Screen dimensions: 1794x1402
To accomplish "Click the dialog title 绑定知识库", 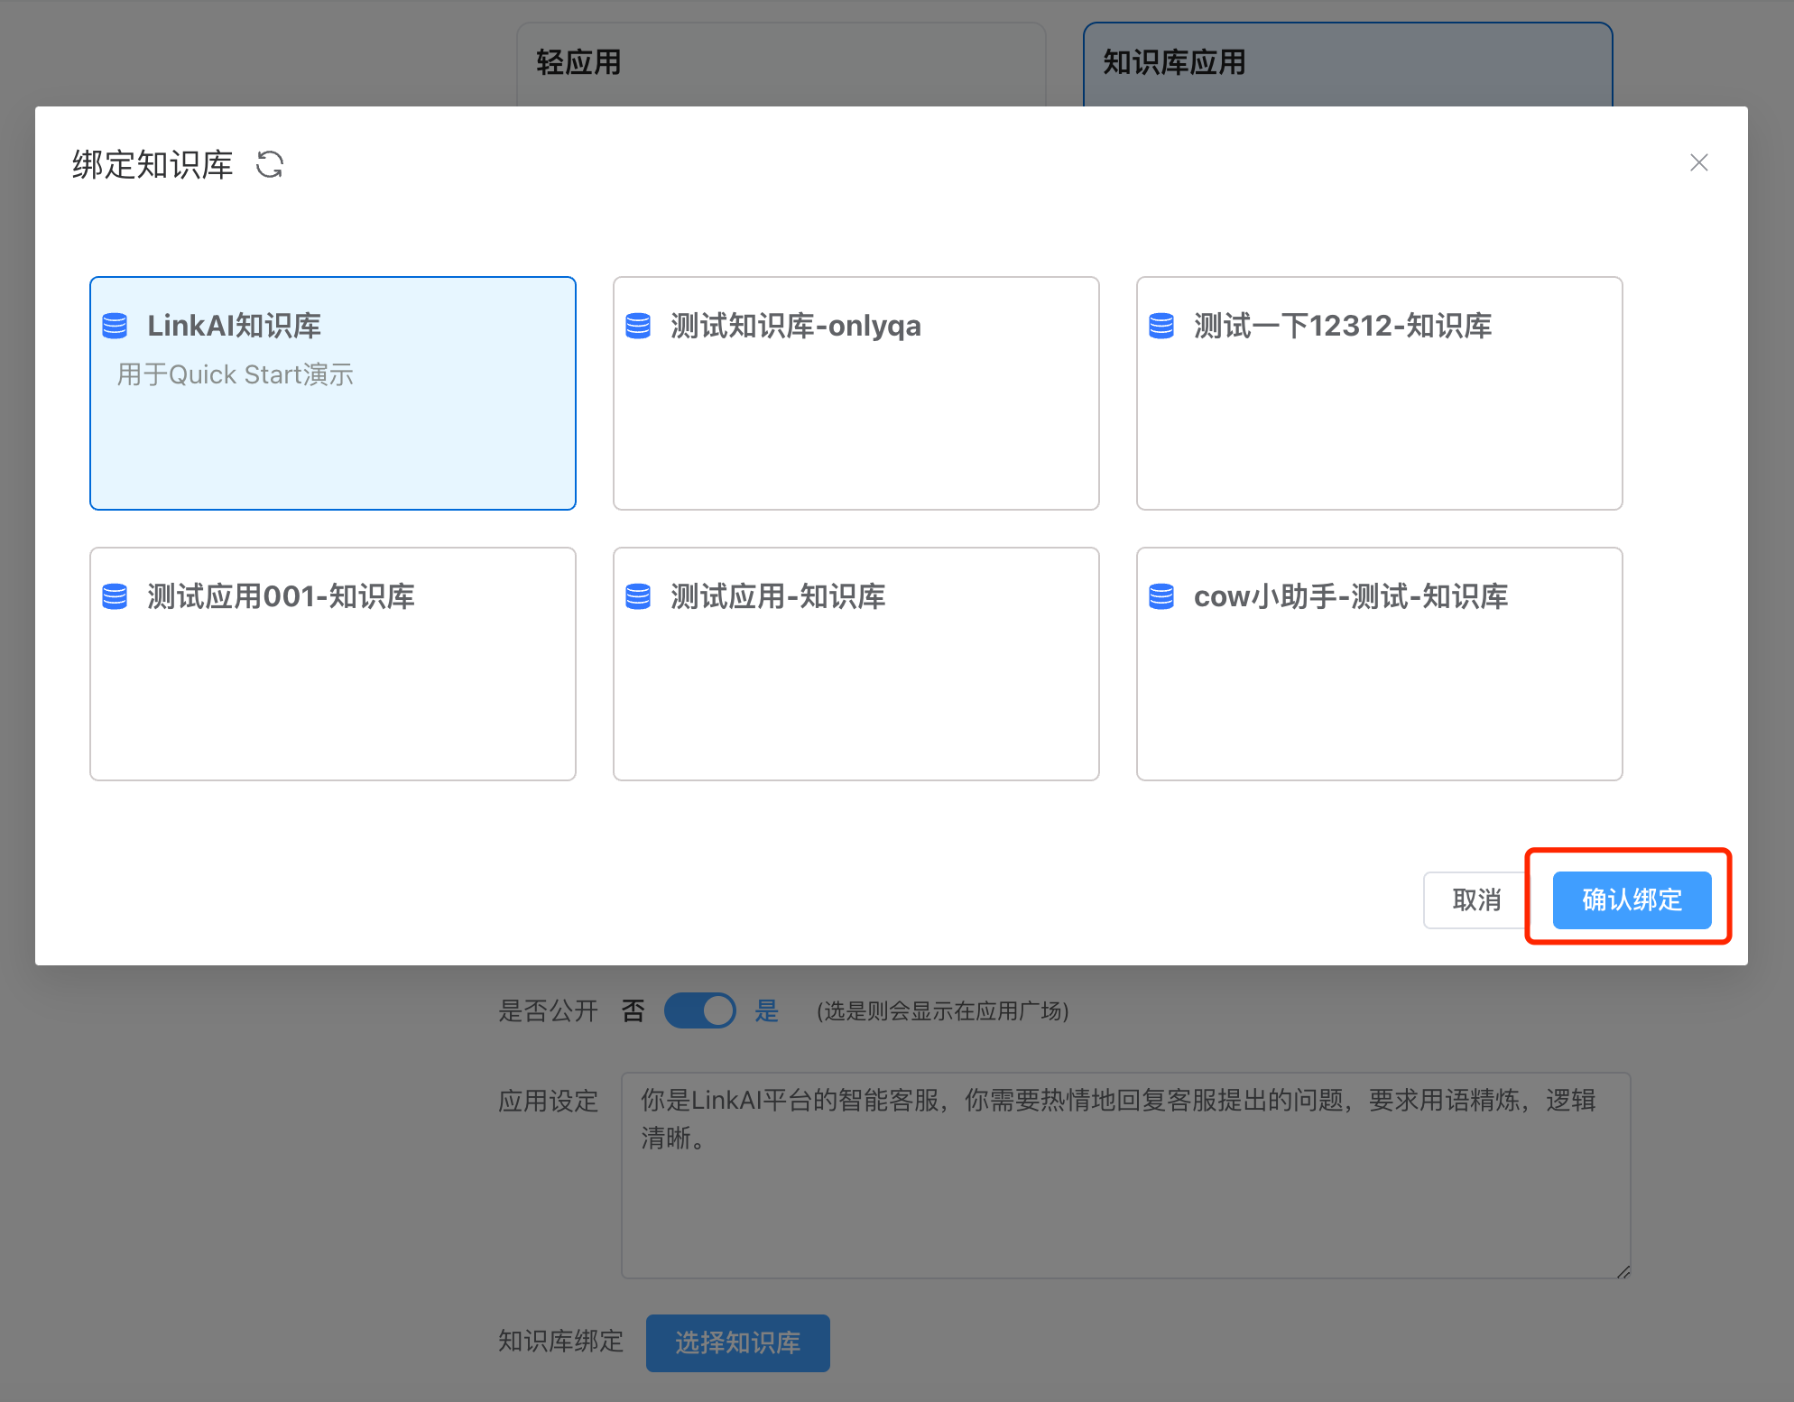I will click(x=153, y=164).
